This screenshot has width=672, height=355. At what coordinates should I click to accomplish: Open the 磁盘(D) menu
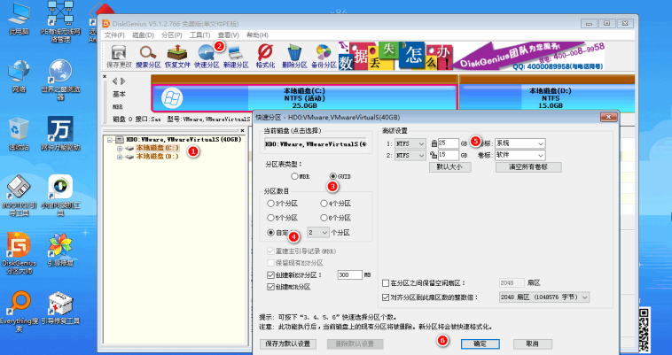coord(143,35)
